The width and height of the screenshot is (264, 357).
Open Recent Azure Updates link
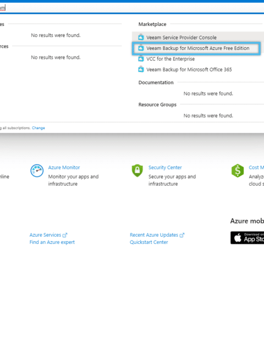point(154,235)
